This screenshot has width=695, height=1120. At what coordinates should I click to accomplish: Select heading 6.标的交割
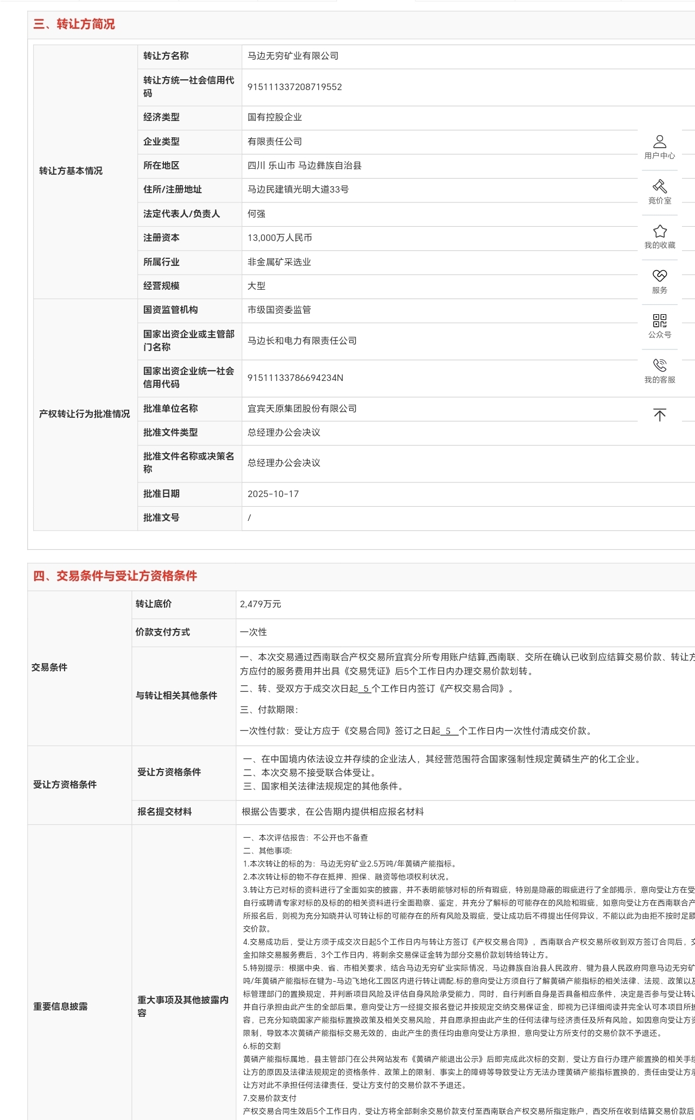pyautogui.click(x=262, y=1046)
